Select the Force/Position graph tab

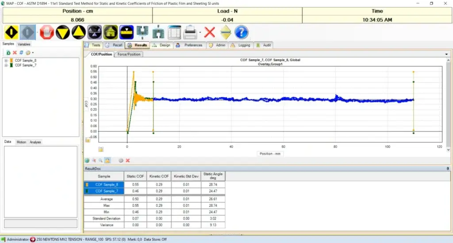129,54
